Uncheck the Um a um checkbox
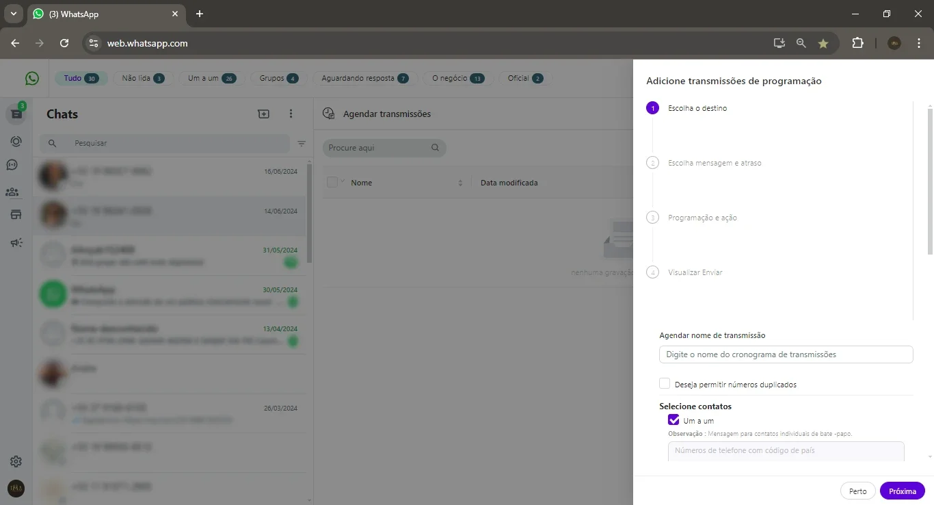Viewport: 934px width, 505px height. tap(673, 420)
